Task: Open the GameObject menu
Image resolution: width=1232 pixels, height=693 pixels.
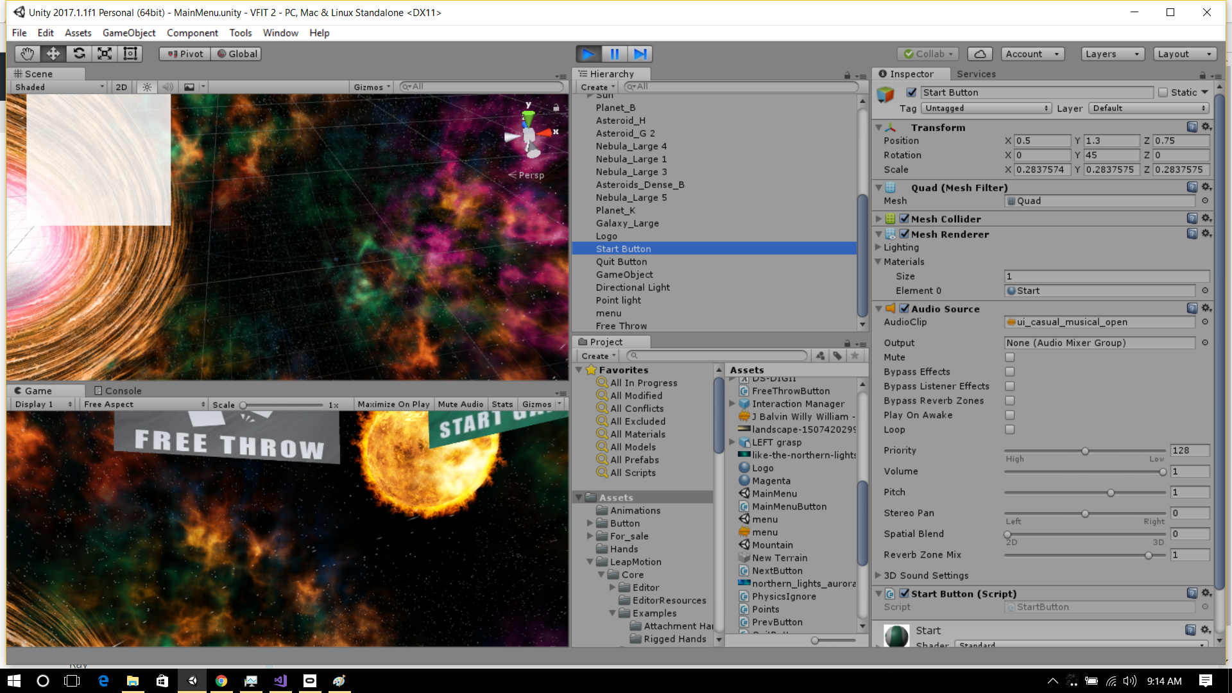Action: coord(128,33)
